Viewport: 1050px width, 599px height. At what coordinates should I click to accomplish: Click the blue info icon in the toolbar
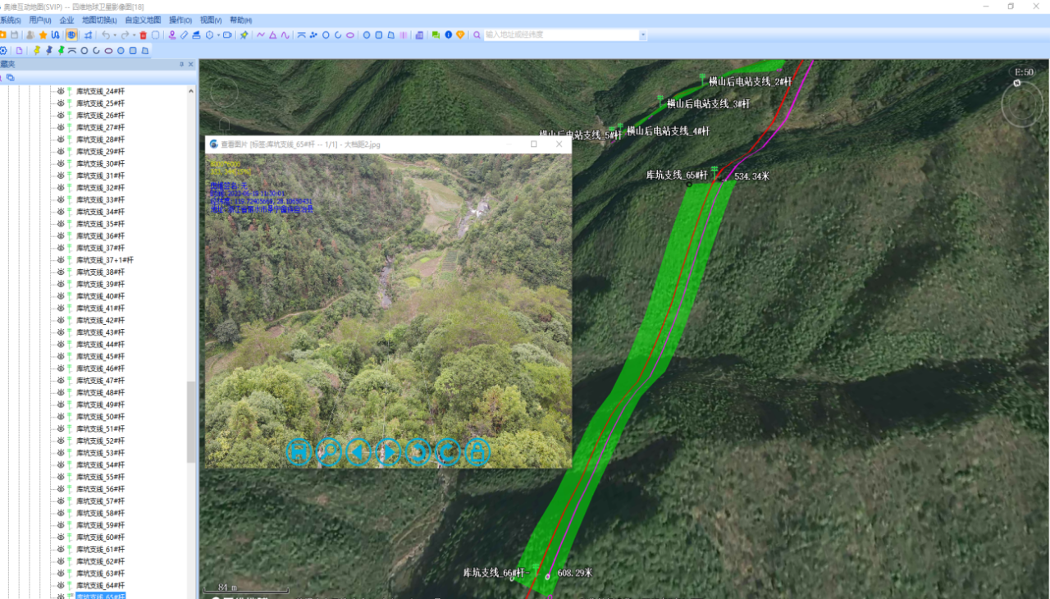[448, 35]
